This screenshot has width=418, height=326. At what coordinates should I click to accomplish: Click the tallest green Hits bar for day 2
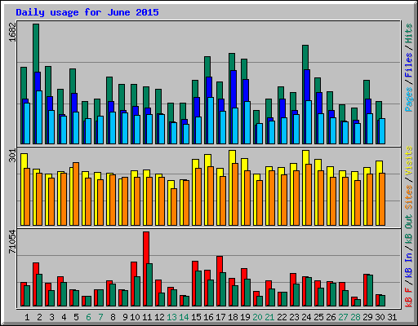point(36,48)
